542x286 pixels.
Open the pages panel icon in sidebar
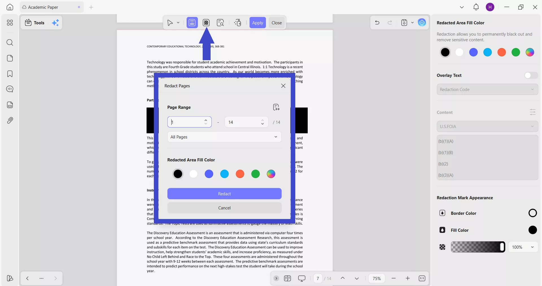tap(10, 58)
